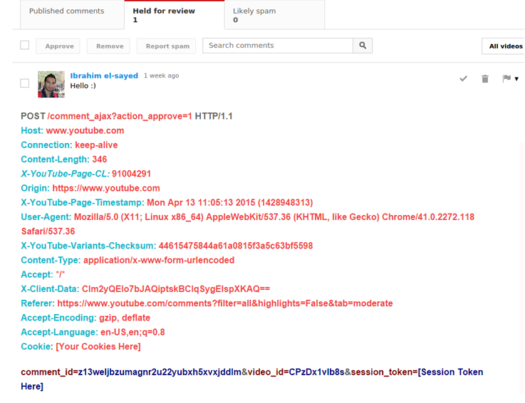
Task: Tick checkbox beside Ibrahim el-sayed's comment
Action: click(25, 83)
